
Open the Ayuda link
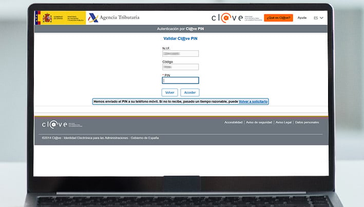(302, 18)
